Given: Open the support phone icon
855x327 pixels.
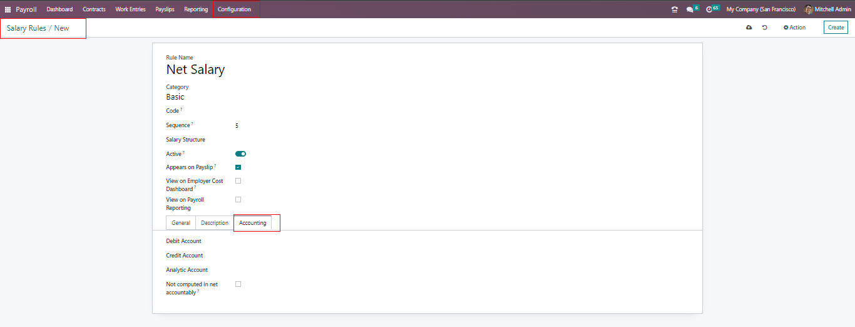Looking at the screenshot, I should [674, 9].
